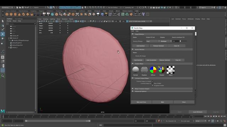Activate the highlighted Move tool

[2, 34]
